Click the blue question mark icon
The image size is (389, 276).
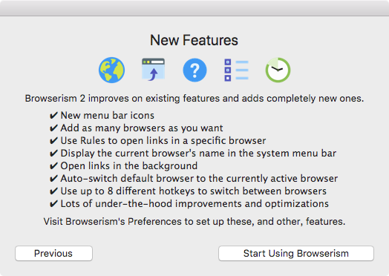coord(194,70)
